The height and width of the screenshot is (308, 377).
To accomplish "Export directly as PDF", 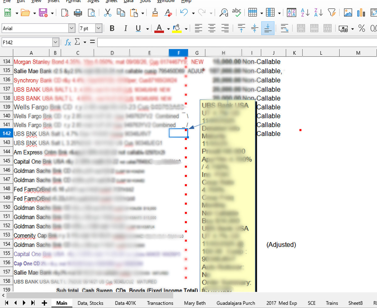I will (65, 13).
